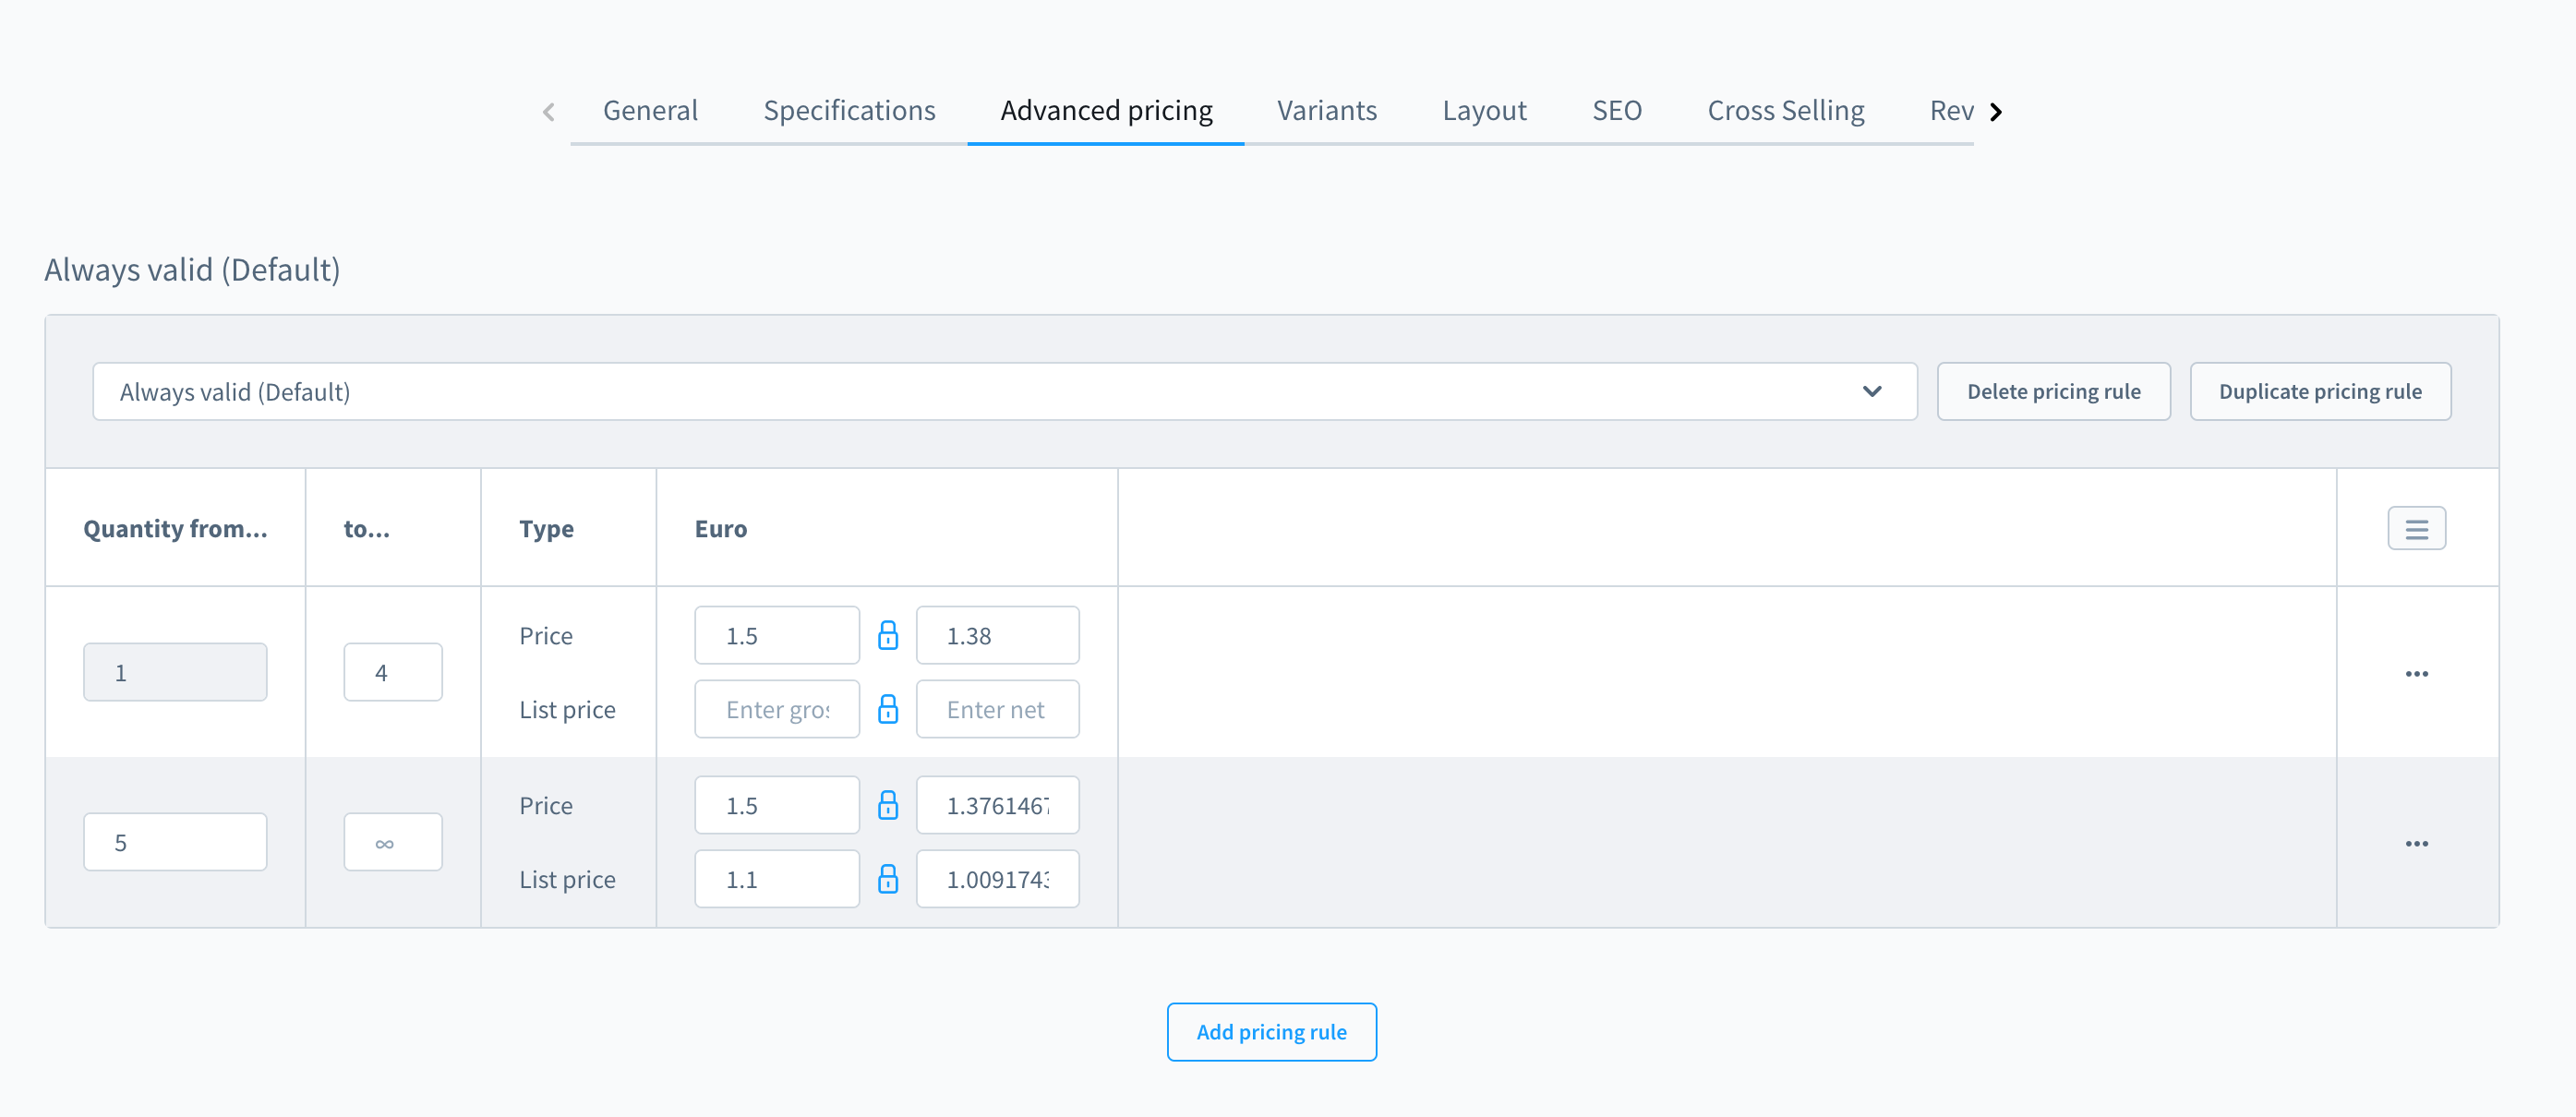Open the context menu for quantity 1-4 row
Image resolution: width=2576 pixels, height=1117 pixels.
2417,672
